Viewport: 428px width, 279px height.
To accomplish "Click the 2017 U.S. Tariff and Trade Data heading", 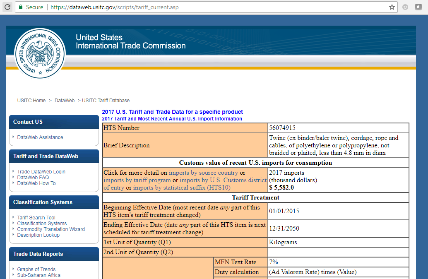I will (x=172, y=112).
